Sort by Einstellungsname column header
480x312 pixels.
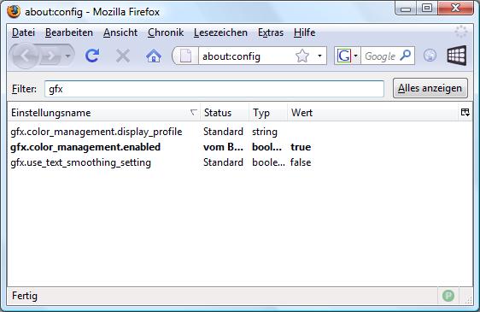103,113
